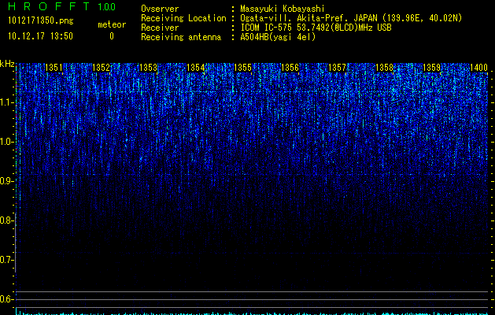495x315 pixels.
Task: Click the 1358 time marker
Action: coord(385,68)
